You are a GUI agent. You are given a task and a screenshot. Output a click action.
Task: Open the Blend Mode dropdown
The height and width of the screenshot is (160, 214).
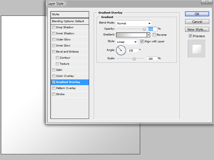point(134,23)
